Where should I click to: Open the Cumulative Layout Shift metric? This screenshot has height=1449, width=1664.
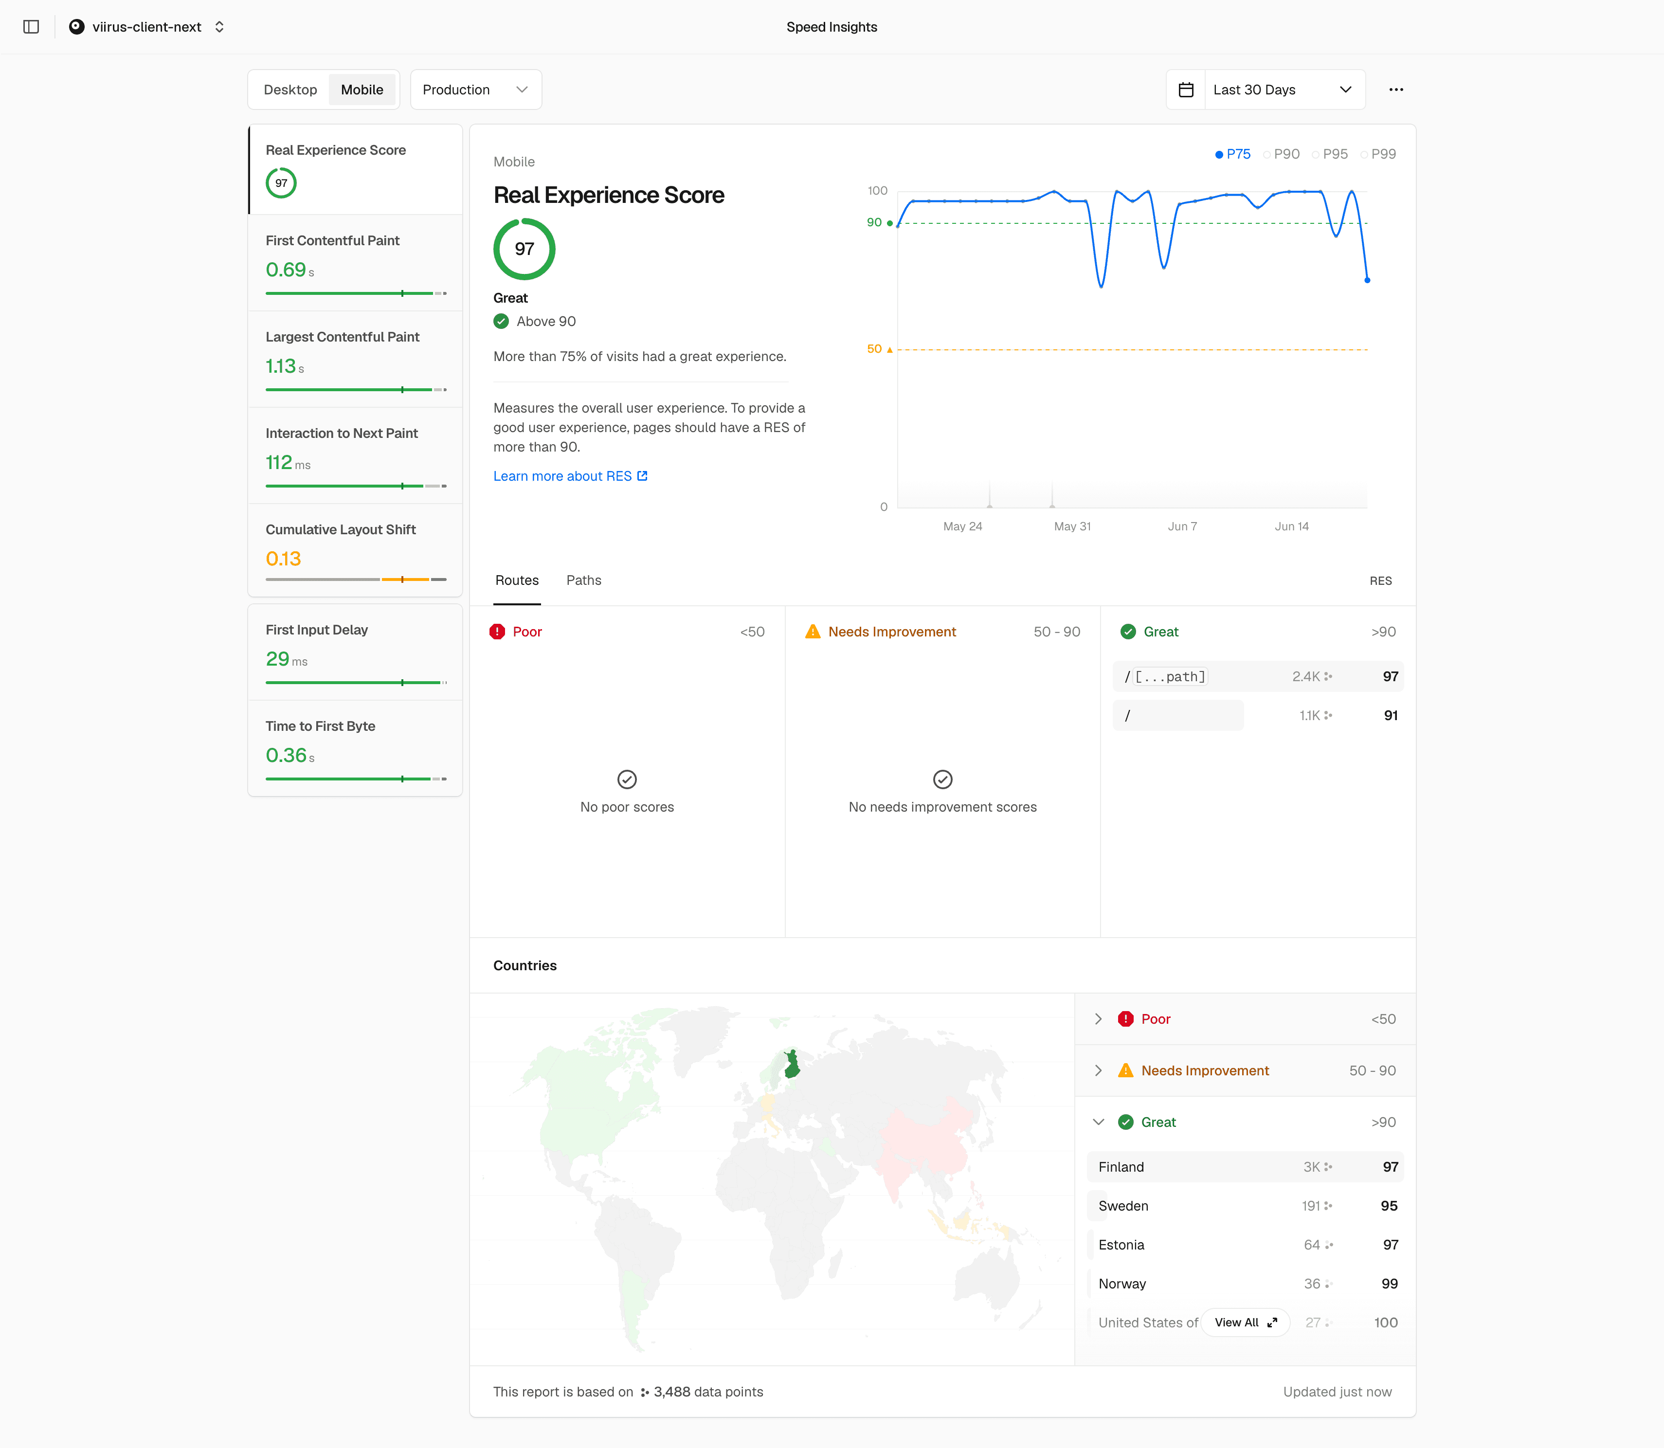point(356,551)
